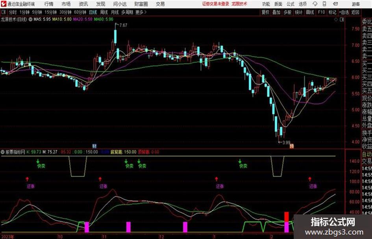372x239 pixels.
Task: Click the indicator settings circle next to 龙源技术(日线)
Action: (x=30, y=19)
